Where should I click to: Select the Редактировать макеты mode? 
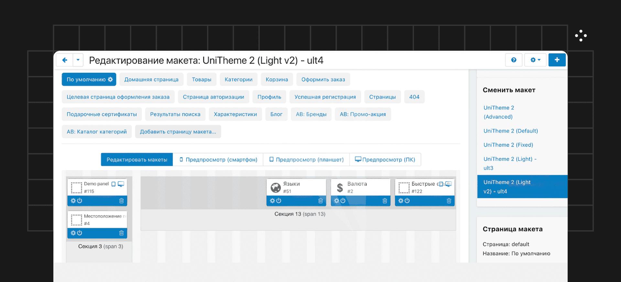point(137,159)
